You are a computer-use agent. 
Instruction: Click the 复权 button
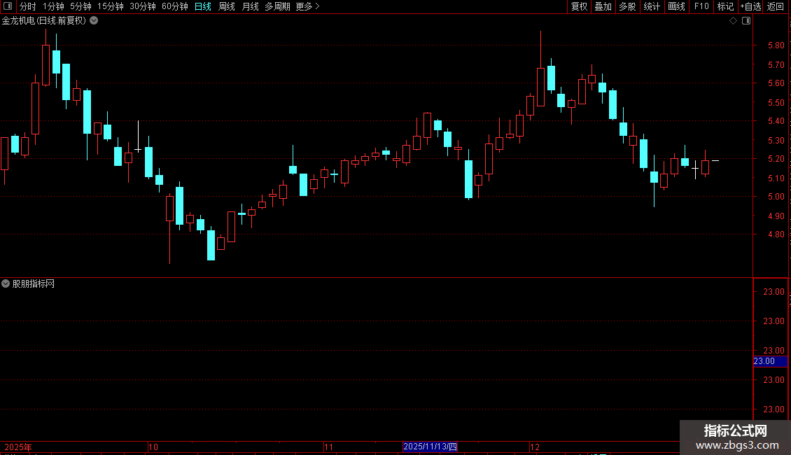click(x=579, y=6)
